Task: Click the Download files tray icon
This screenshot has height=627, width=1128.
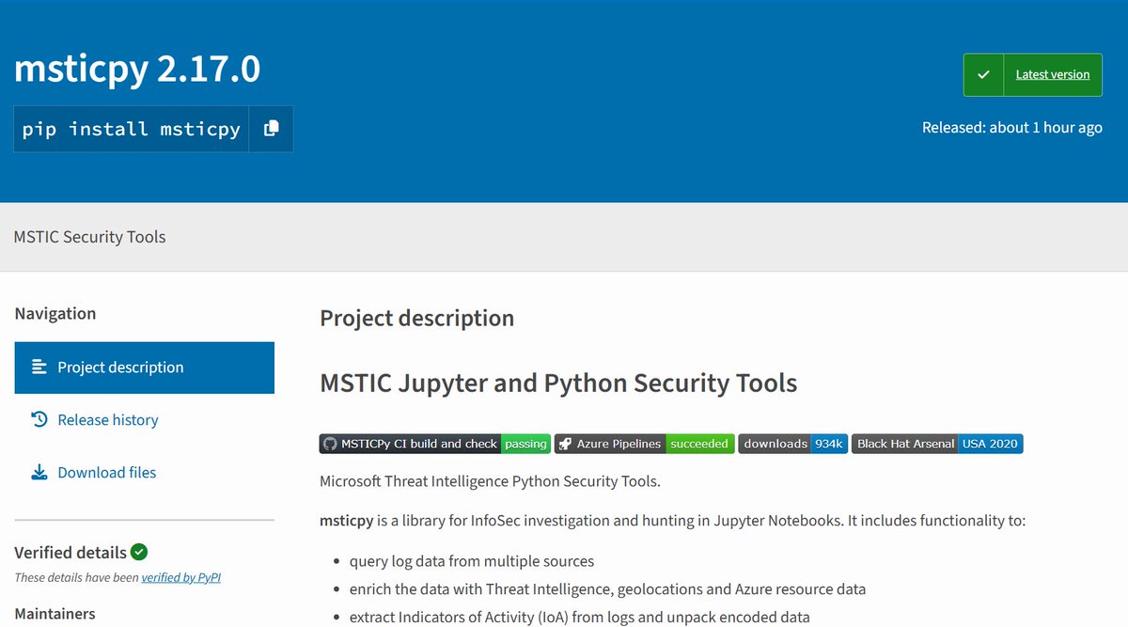Action: 39,472
